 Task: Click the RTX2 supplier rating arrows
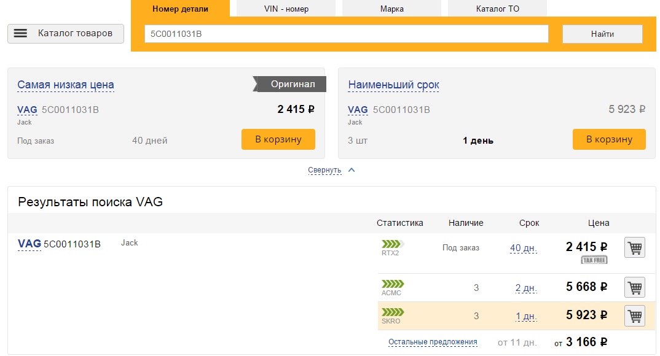tap(393, 244)
